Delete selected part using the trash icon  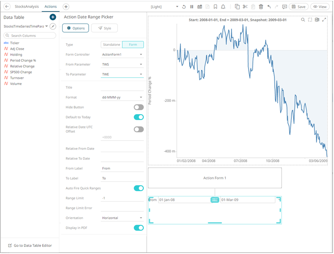tap(261, 7)
